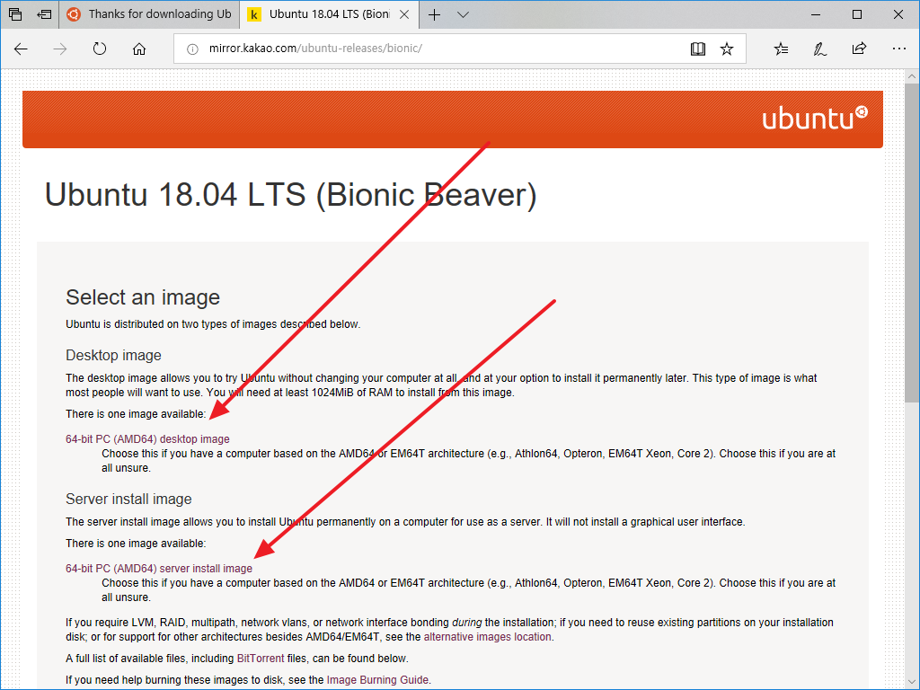Close the Edge browser window

coord(898,14)
